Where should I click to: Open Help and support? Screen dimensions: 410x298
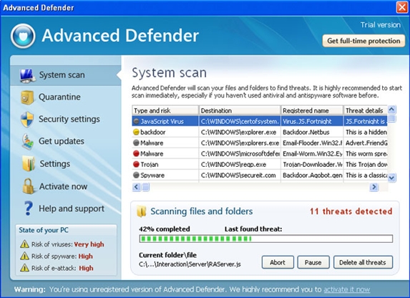[72, 208]
